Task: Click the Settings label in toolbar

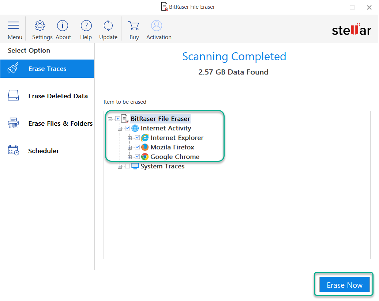Action: (42, 37)
